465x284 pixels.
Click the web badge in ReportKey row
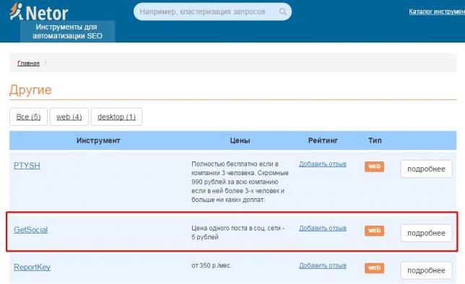374,268
